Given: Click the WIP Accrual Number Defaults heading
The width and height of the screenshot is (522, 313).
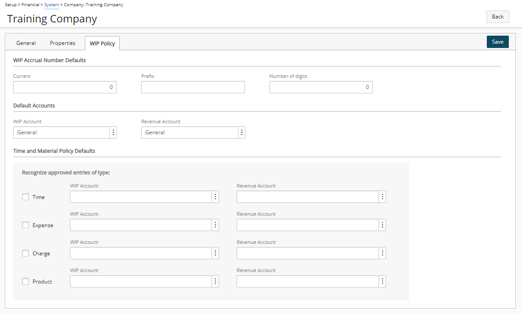Looking at the screenshot, I should coord(50,60).
